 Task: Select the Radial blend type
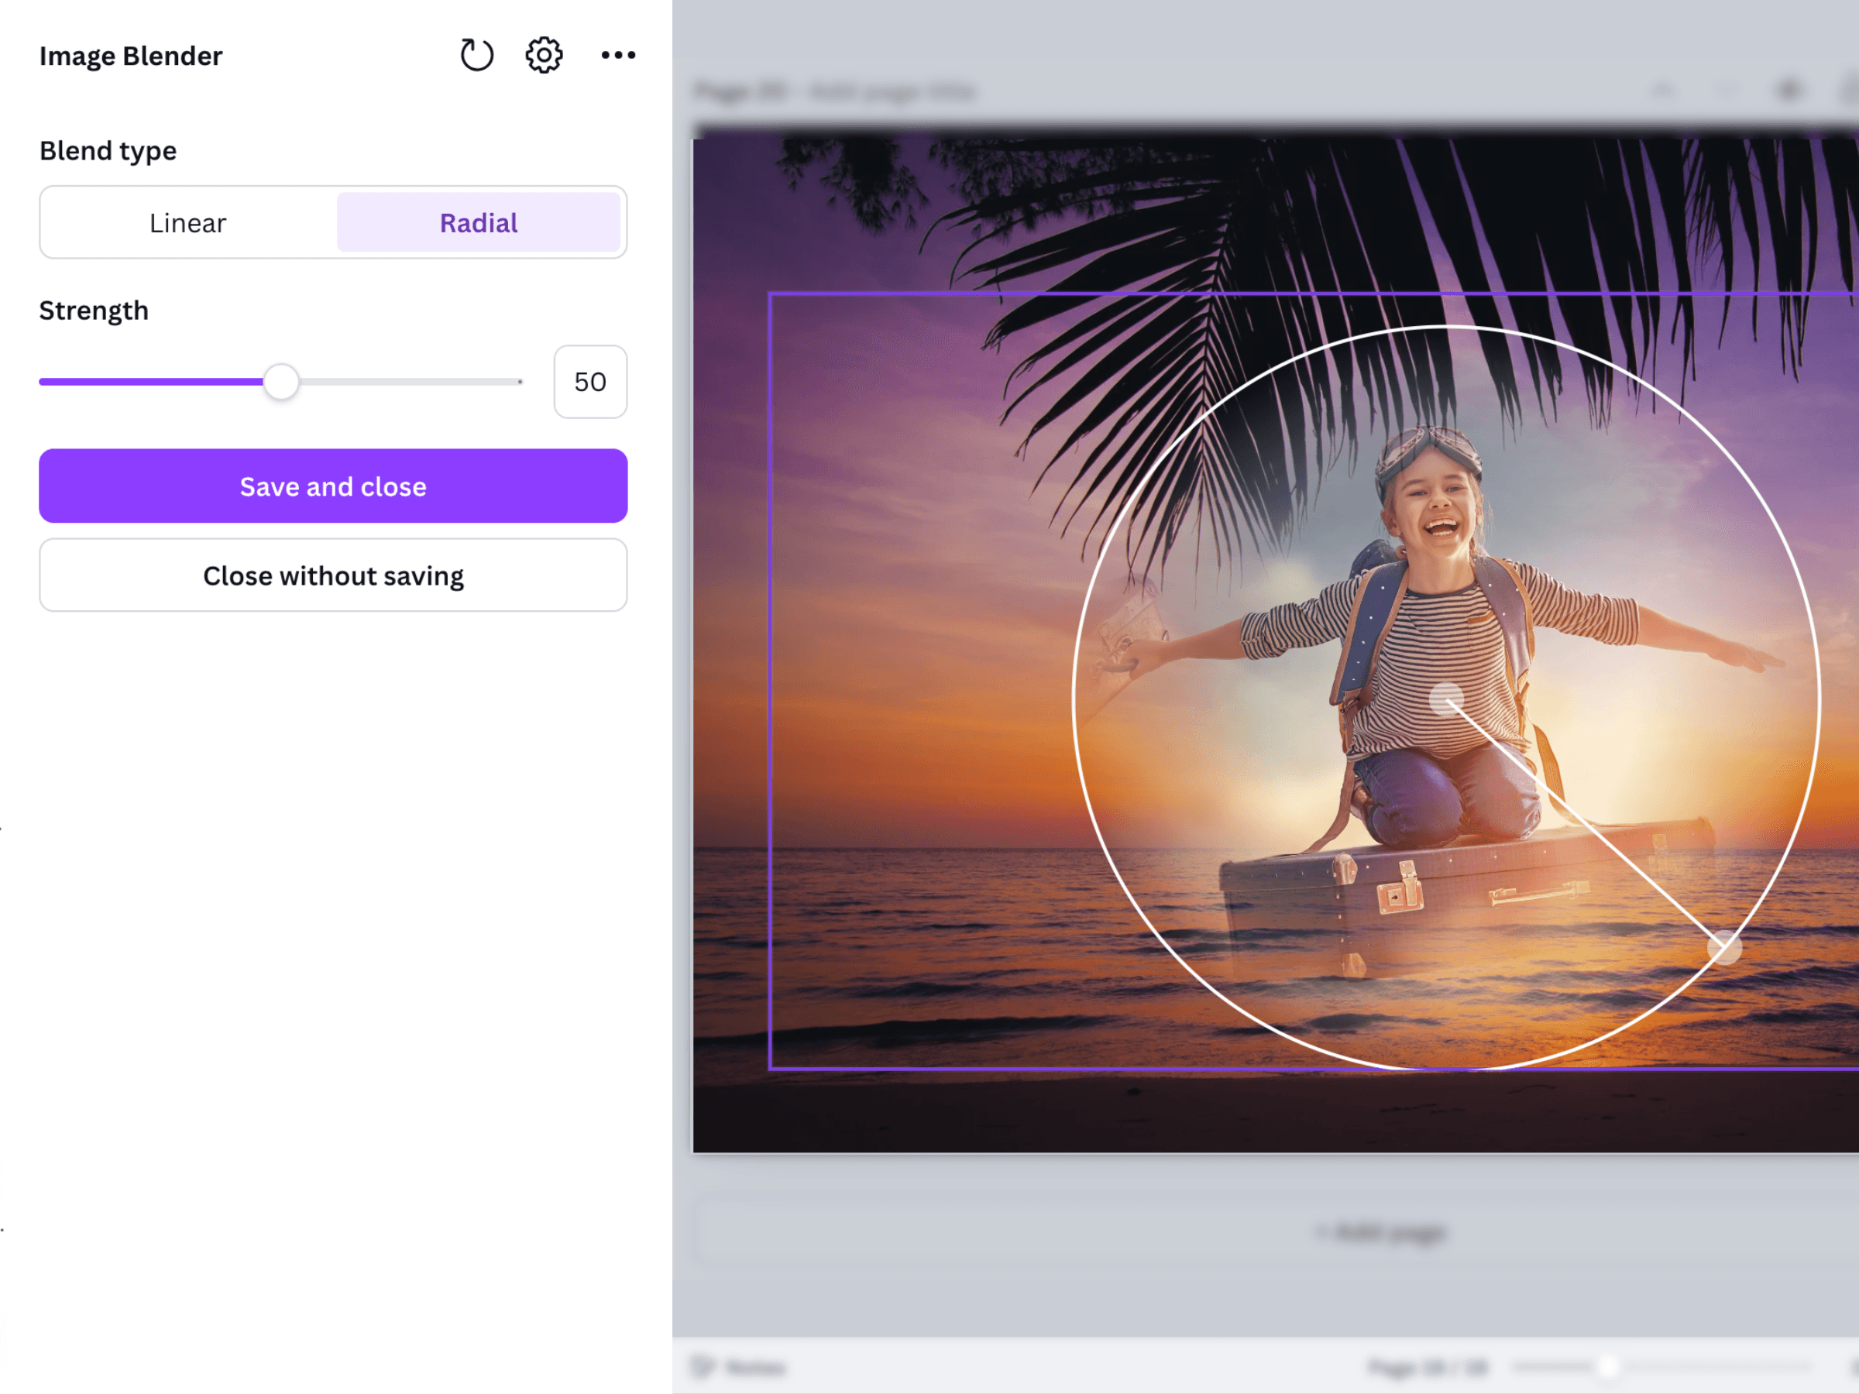478,223
